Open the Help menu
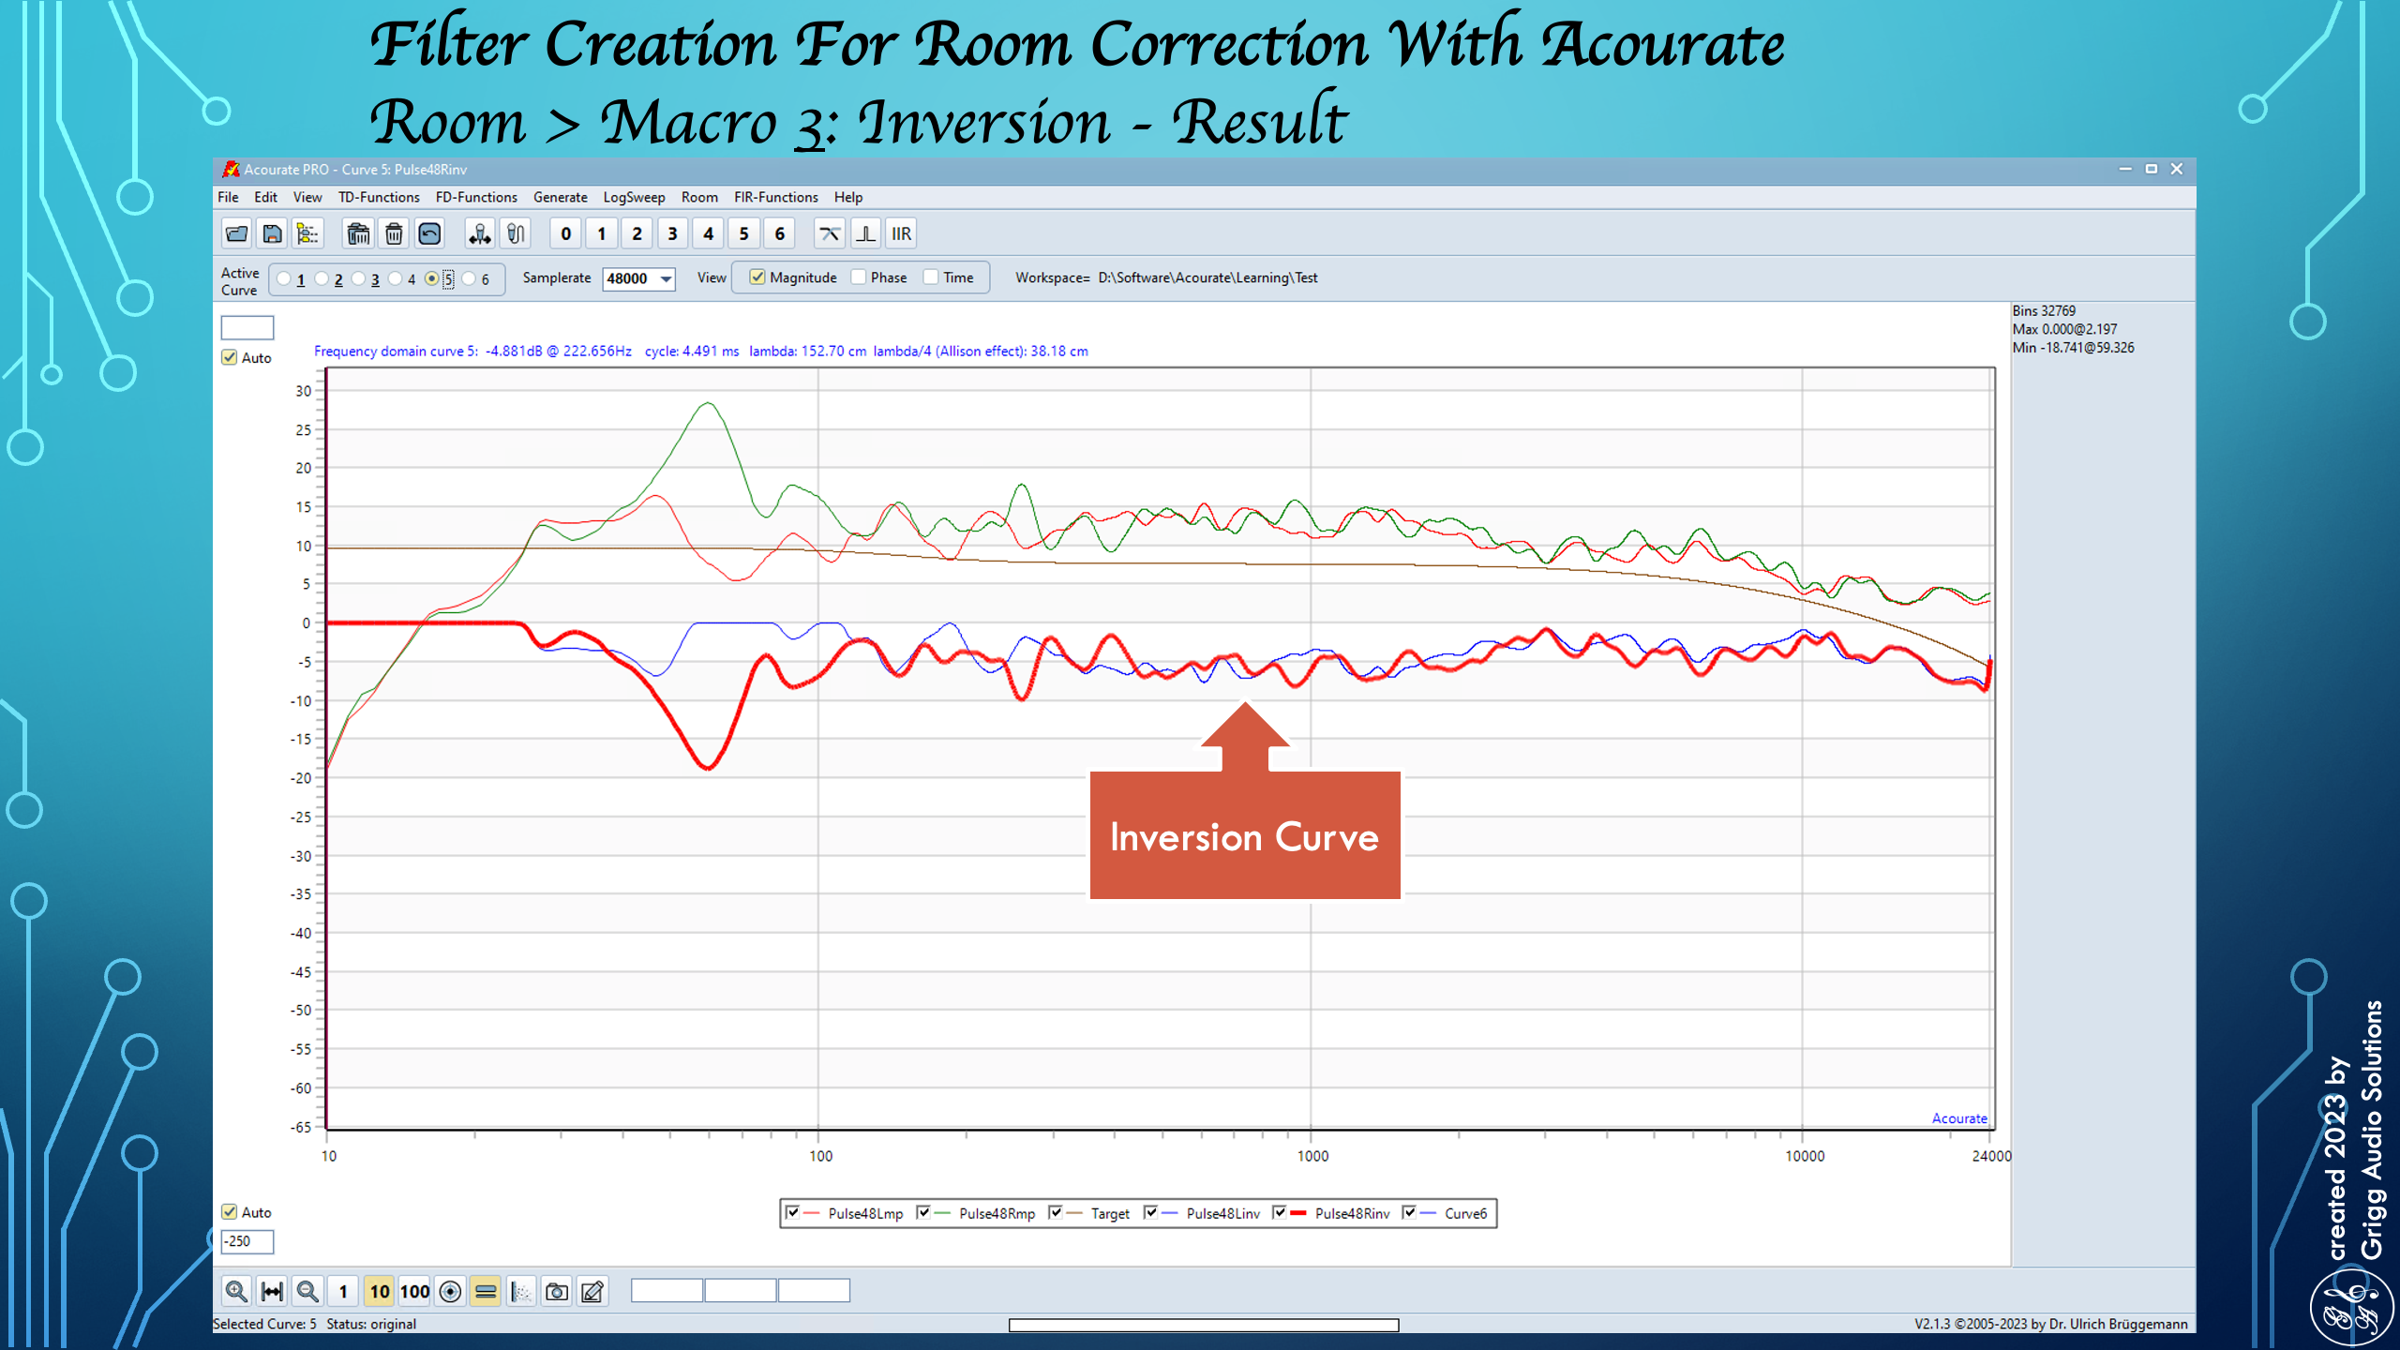 click(848, 197)
